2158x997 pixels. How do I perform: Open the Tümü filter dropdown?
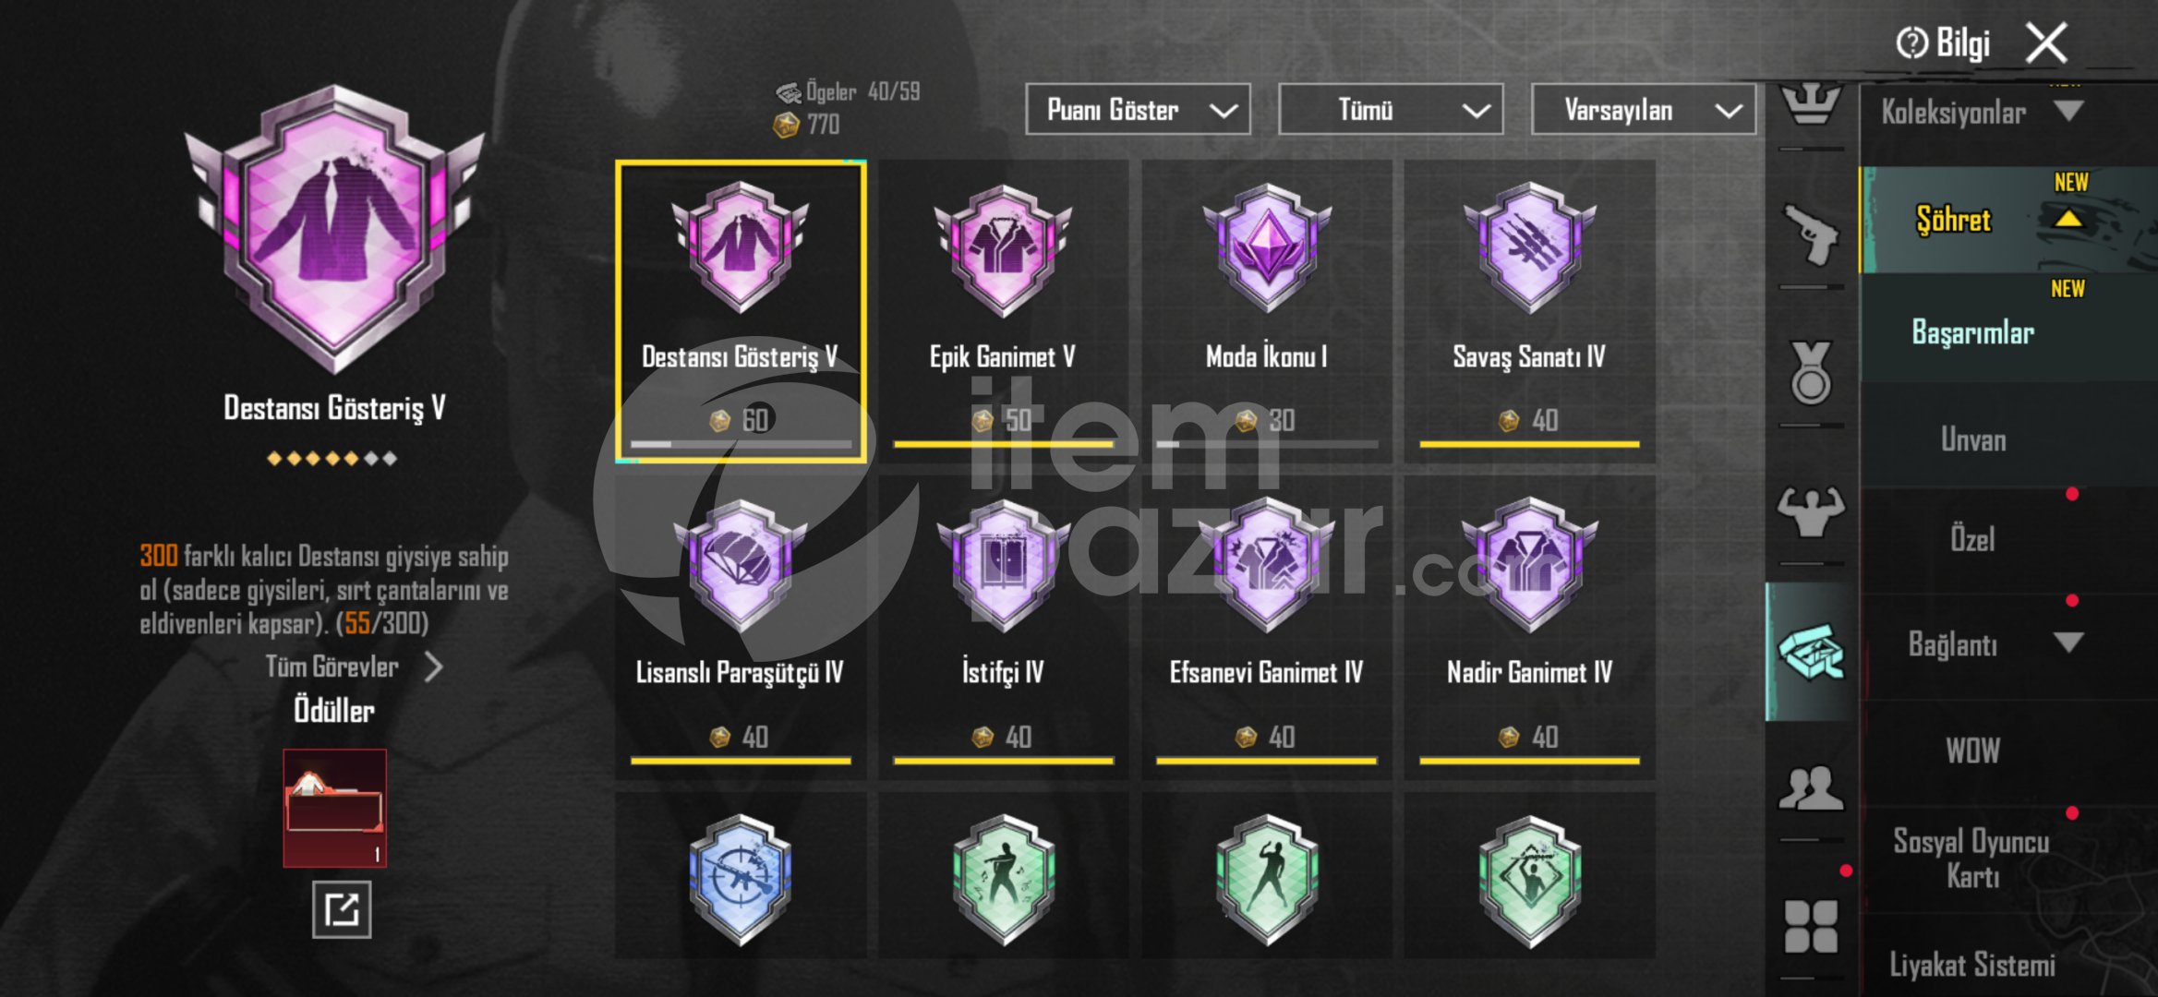click(1391, 110)
